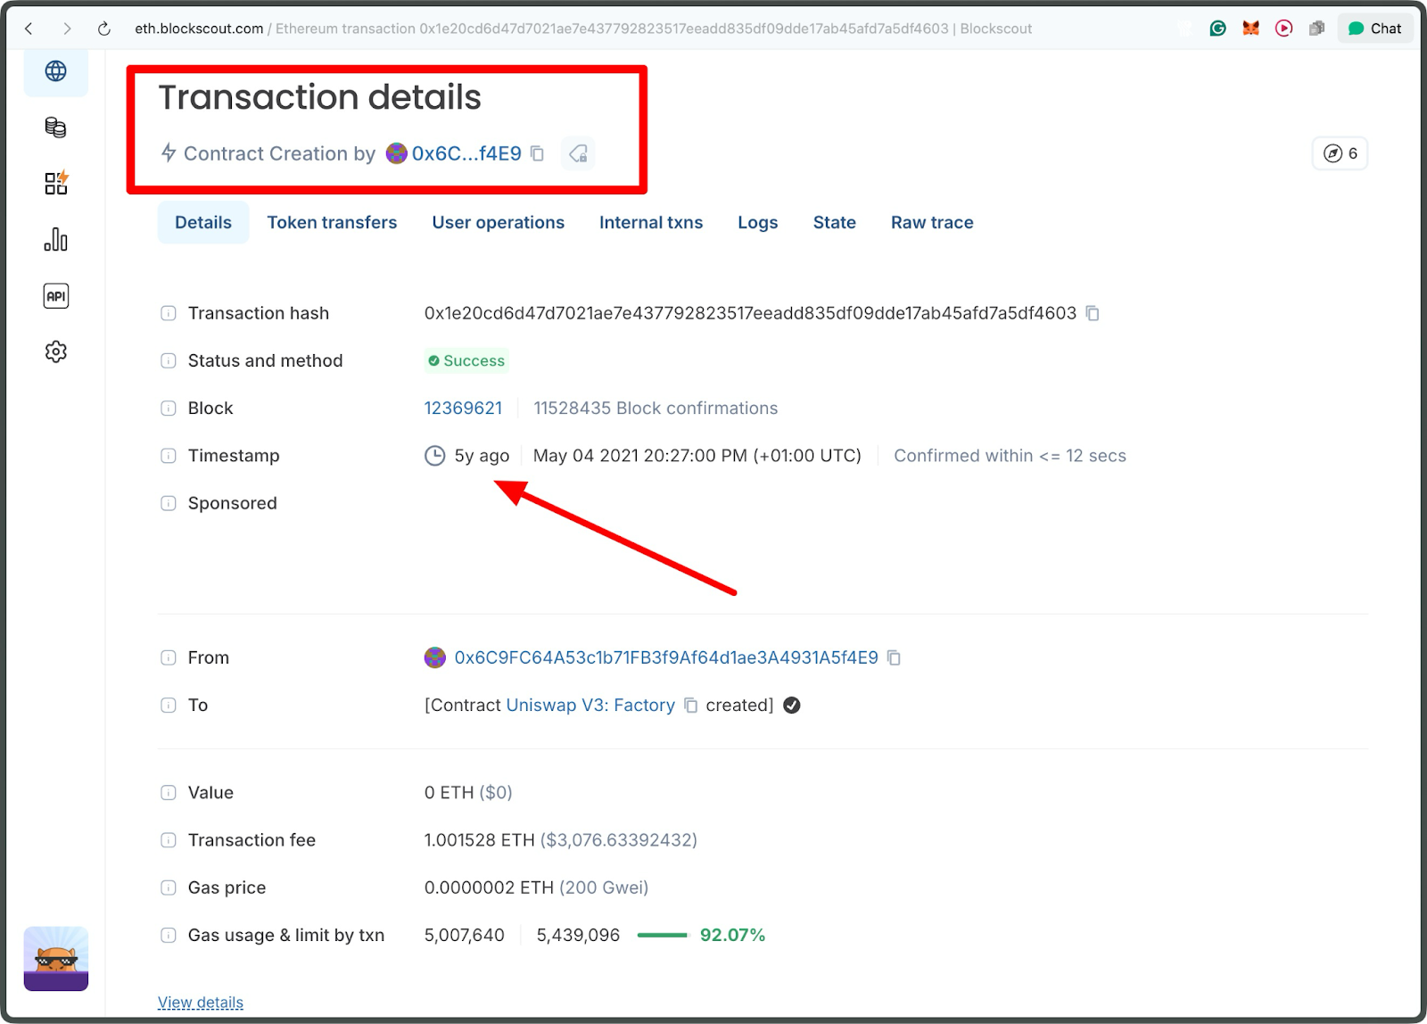Open block 12369621
Image resolution: width=1427 pixels, height=1024 pixels.
click(x=463, y=408)
